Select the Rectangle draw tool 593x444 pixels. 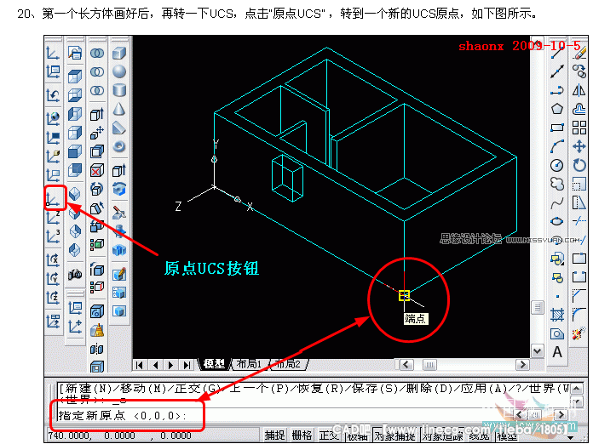point(557,128)
